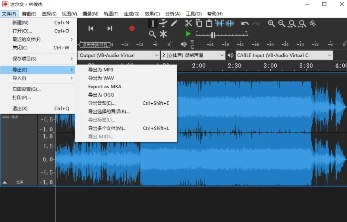Select 导出为 MP3 from the export submenu
The image size is (347, 222).
126,70
